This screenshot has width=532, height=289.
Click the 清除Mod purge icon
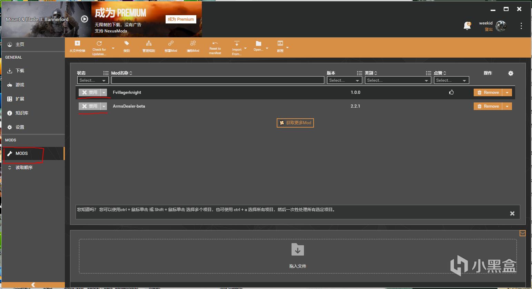(x=193, y=43)
